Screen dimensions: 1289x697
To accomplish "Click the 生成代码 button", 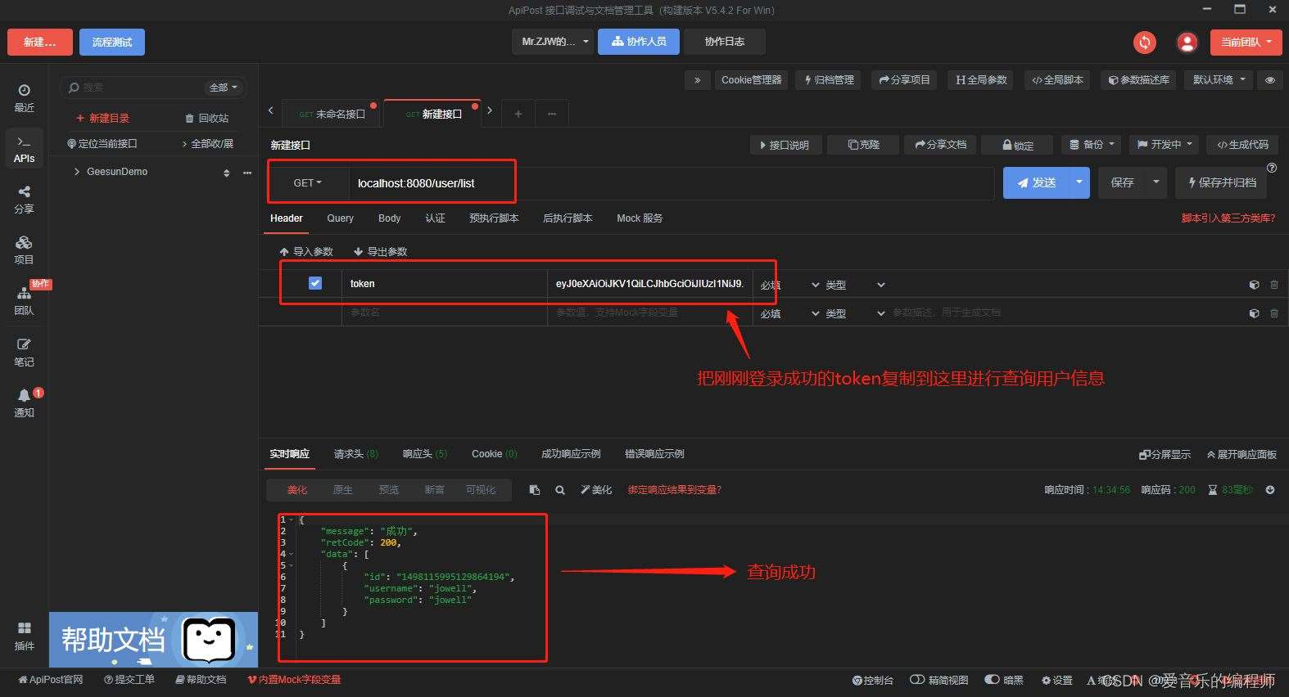I will pos(1242,145).
